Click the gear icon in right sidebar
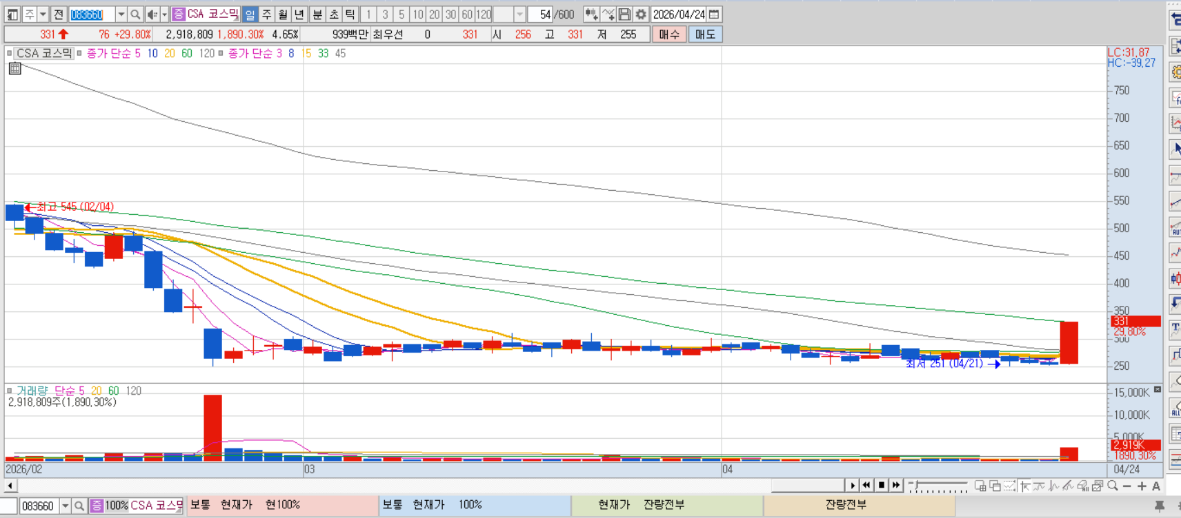This screenshot has height=518, width=1181. 1175,72
